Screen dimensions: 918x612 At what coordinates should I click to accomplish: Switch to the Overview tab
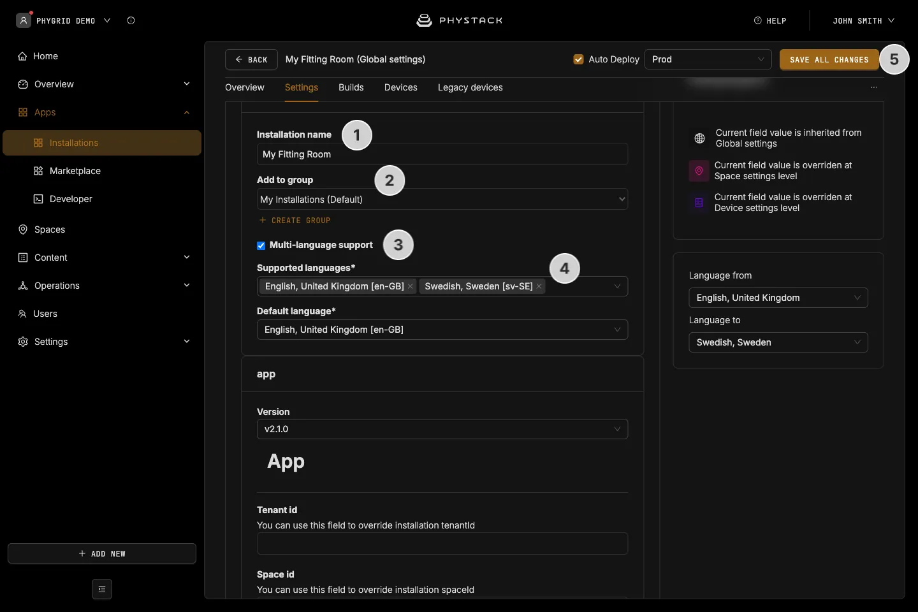tap(245, 87)
